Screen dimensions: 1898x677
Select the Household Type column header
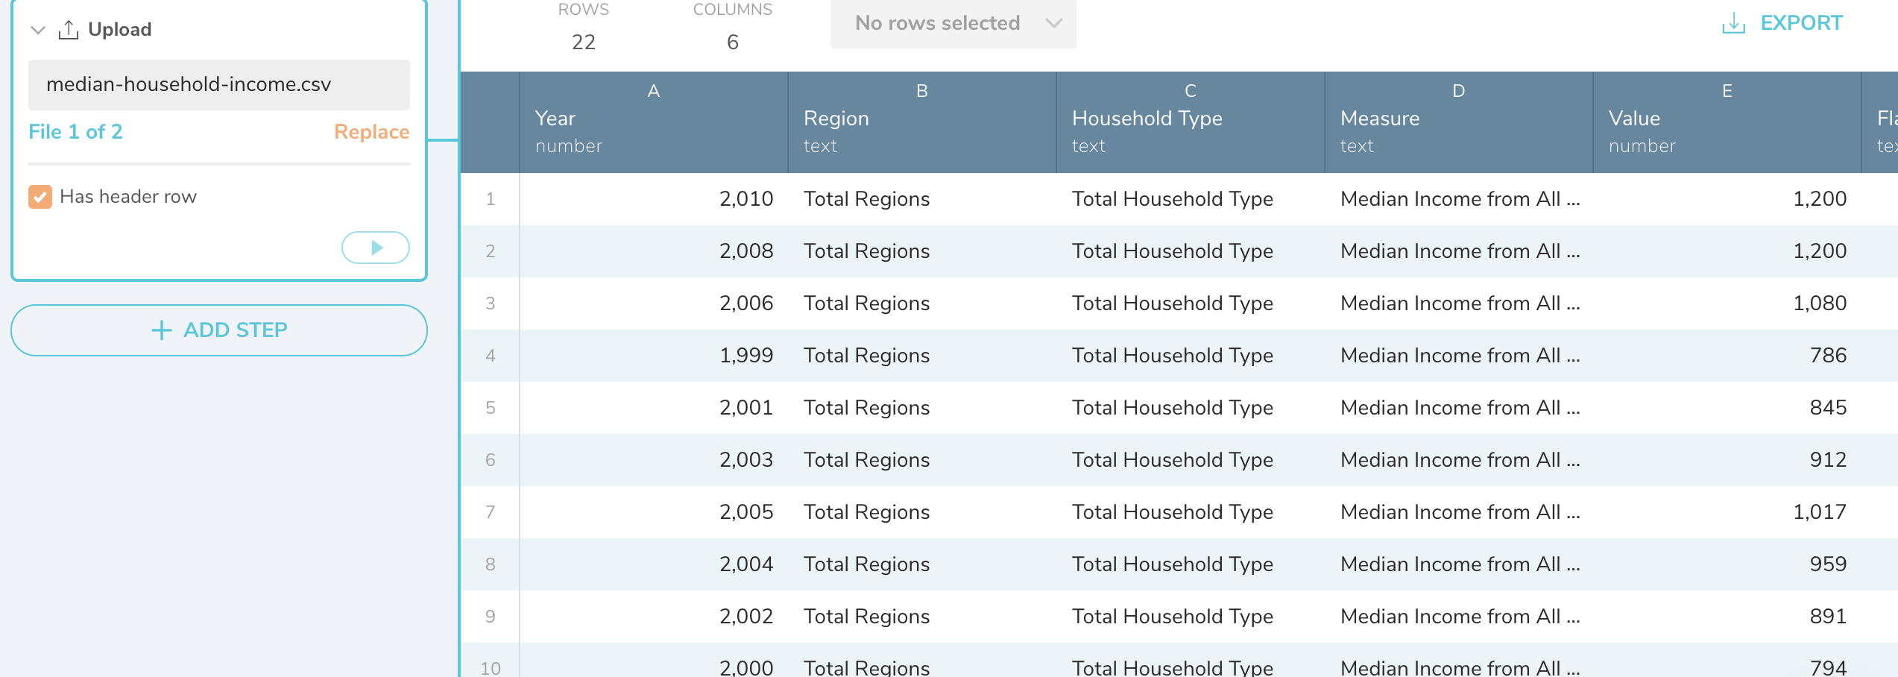[x=1191, y=122]
